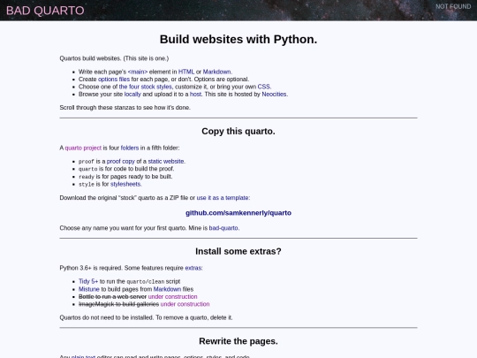
Task: Click struck-through ImageMagick to build galleries
Action: pos(118,304)
